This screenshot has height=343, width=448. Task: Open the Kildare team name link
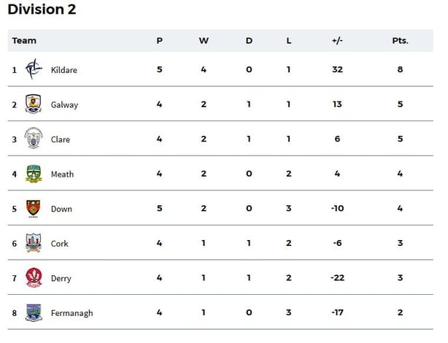64,70
